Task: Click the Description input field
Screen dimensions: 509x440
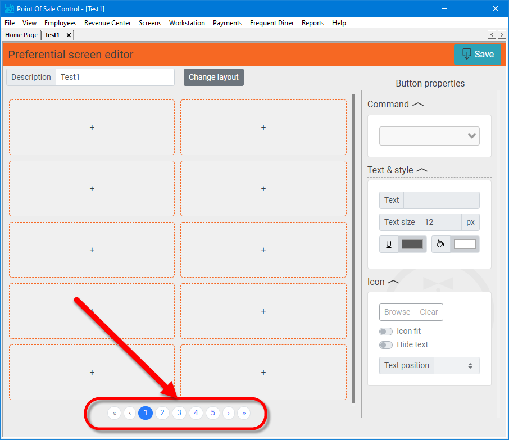Action: point(115,78)
